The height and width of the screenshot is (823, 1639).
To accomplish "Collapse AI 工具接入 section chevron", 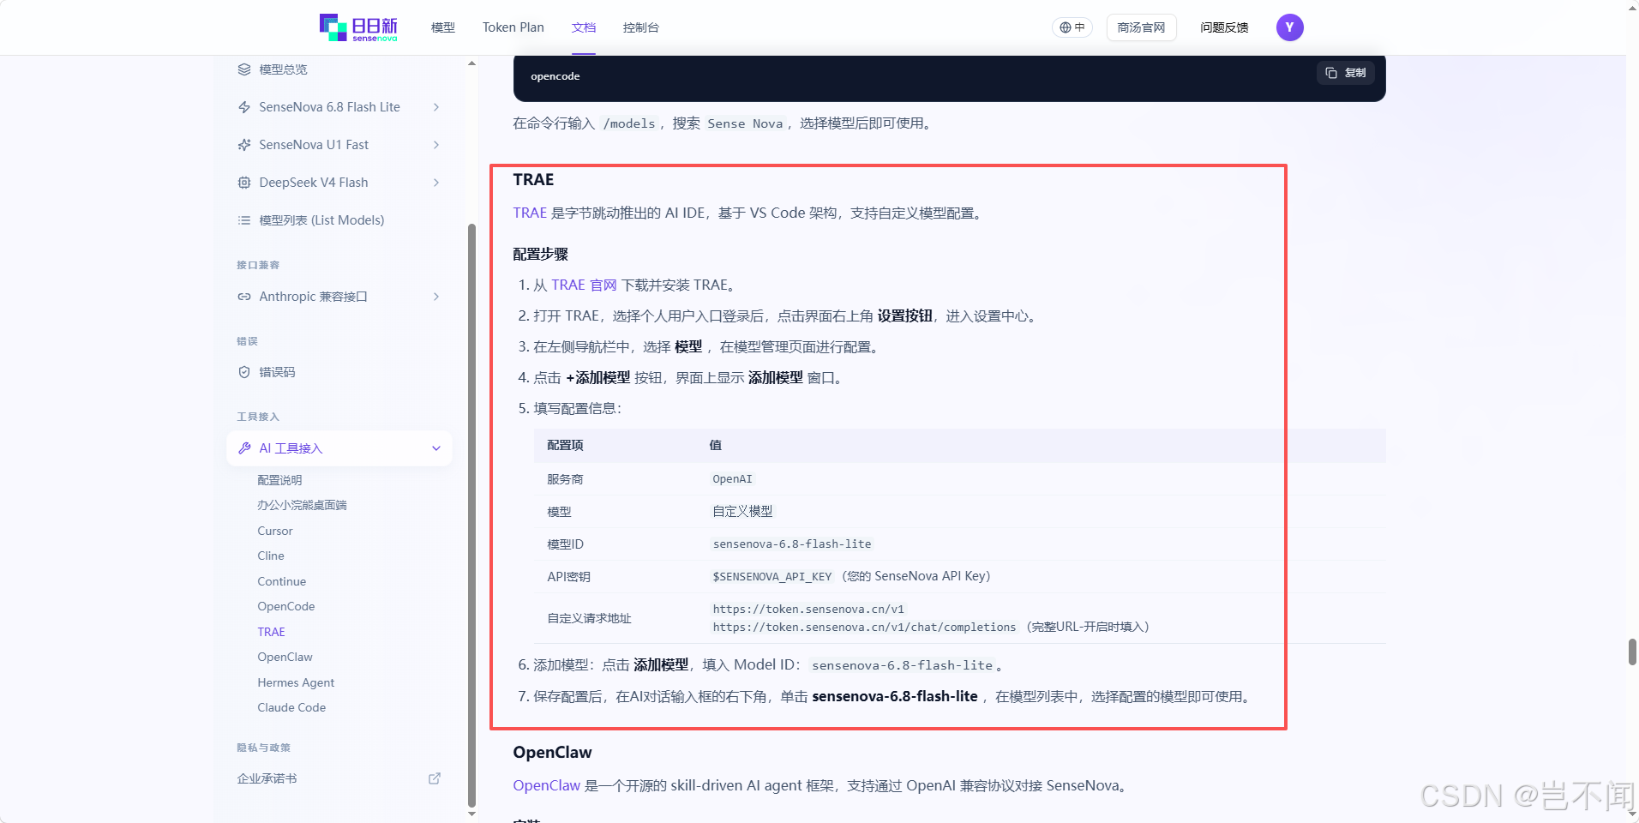I will pyautogui.click(x=436, y=448).
